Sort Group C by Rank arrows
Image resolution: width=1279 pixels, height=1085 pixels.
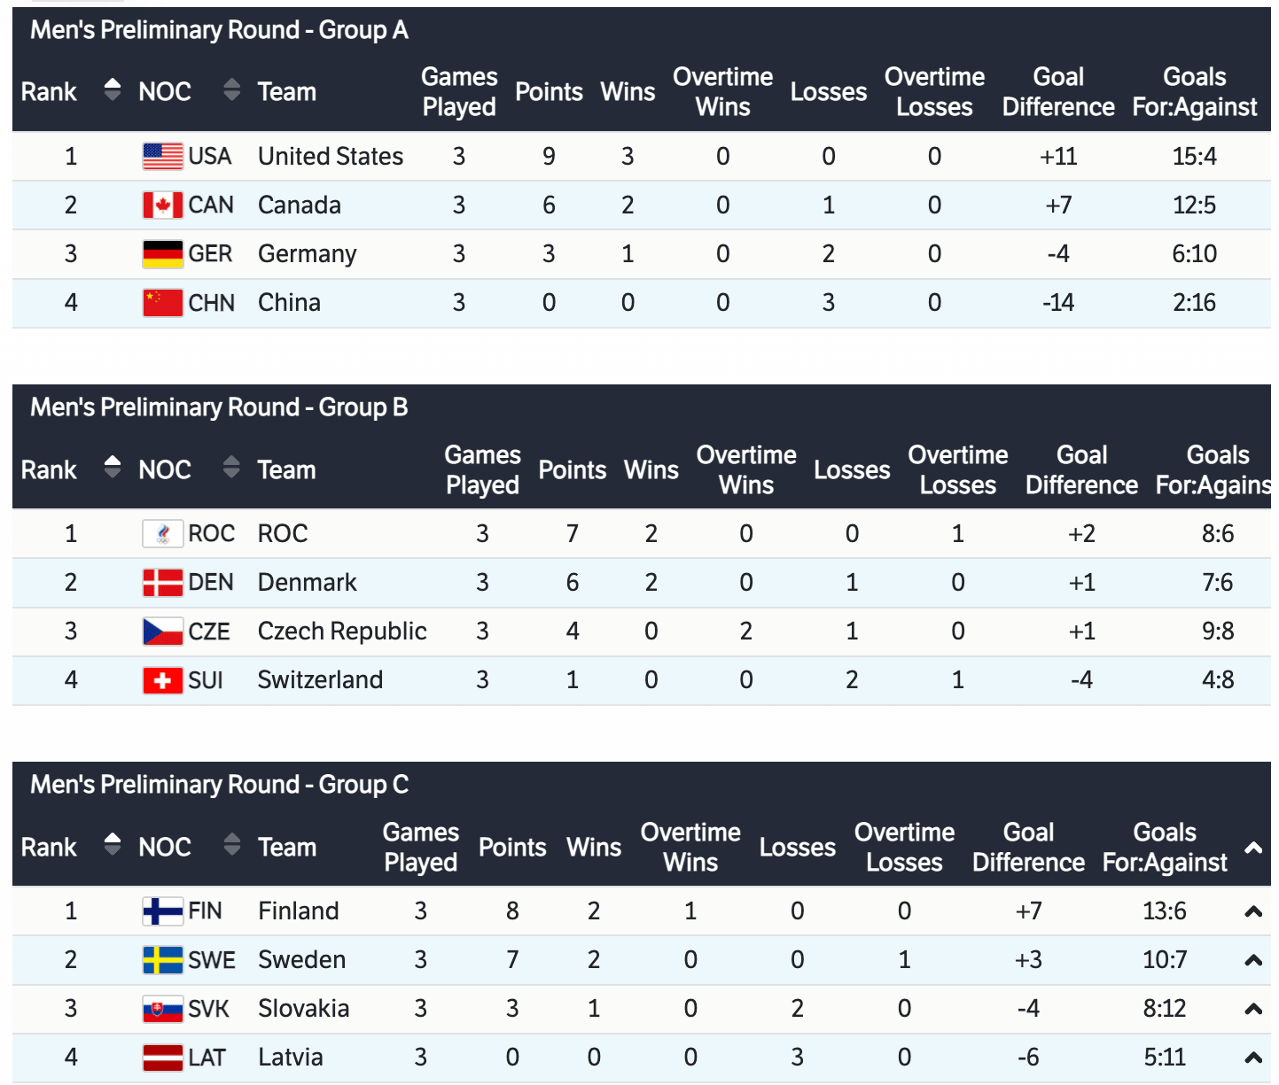(112, 845)
